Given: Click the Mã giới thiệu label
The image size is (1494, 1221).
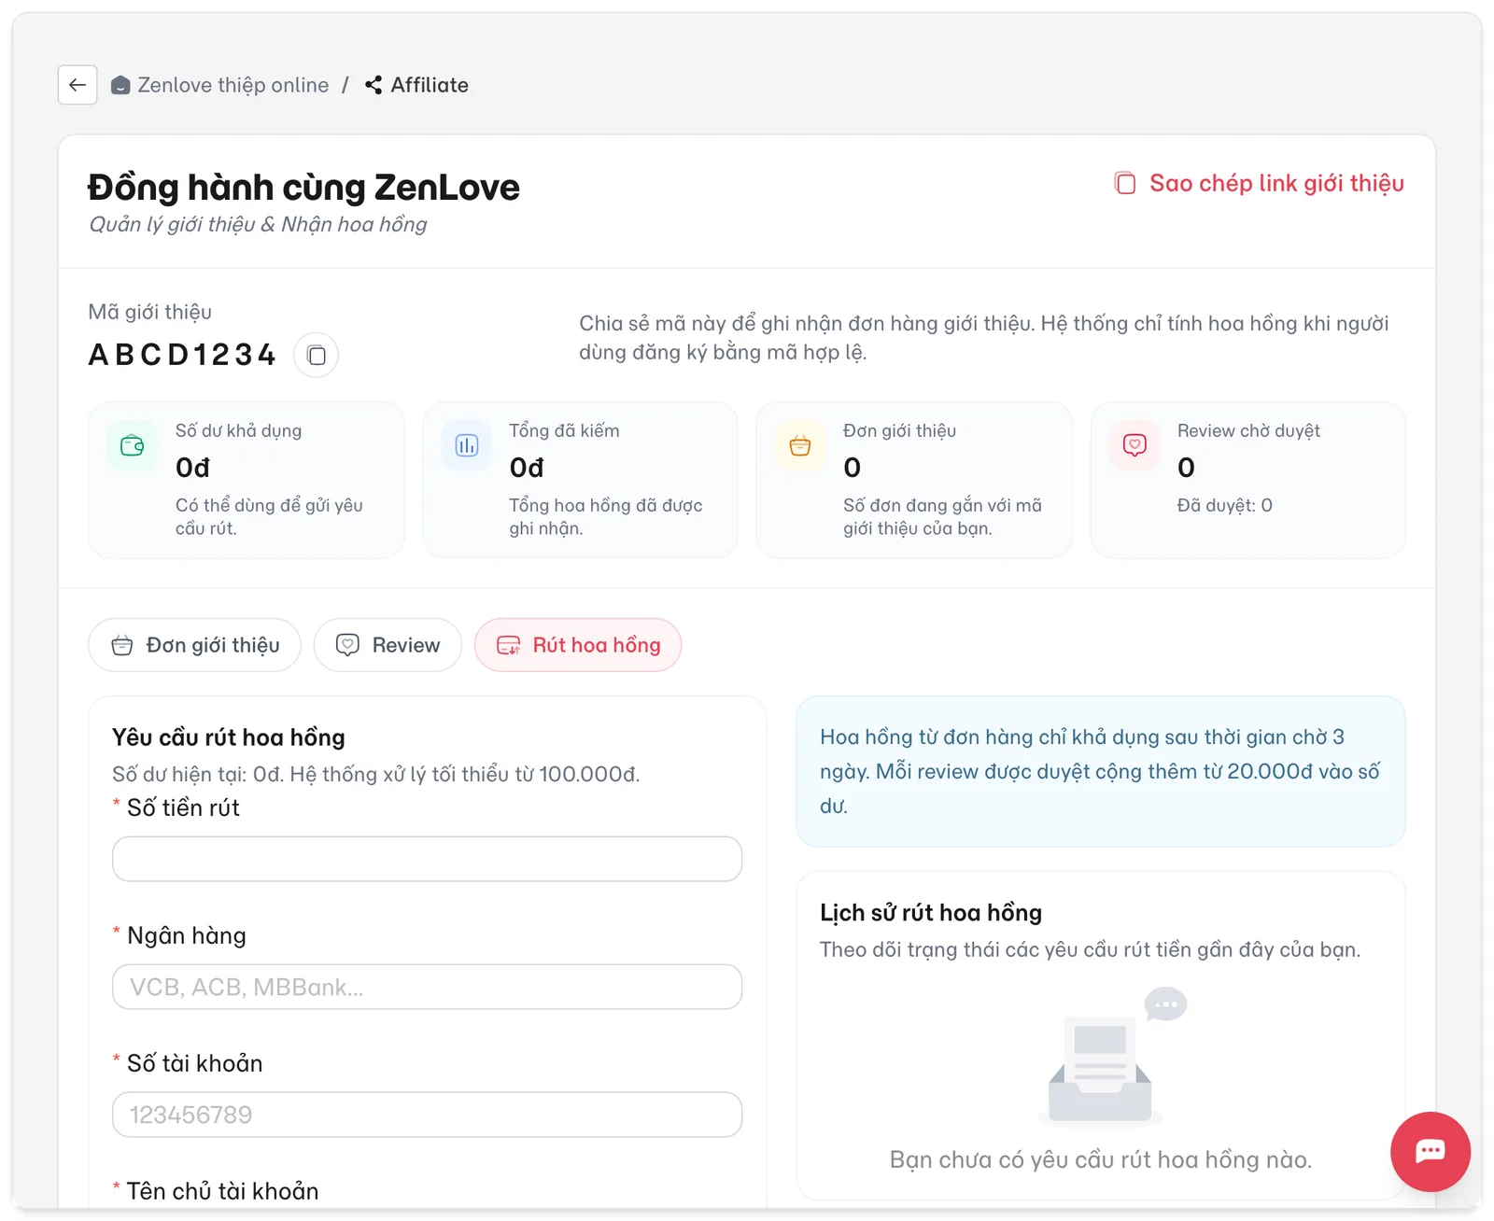Looking at the screenshot, I should (x=149, y=312).
